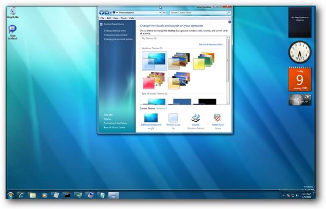
Task: Open the volume speaker tray icon
Action: [297, 196]
